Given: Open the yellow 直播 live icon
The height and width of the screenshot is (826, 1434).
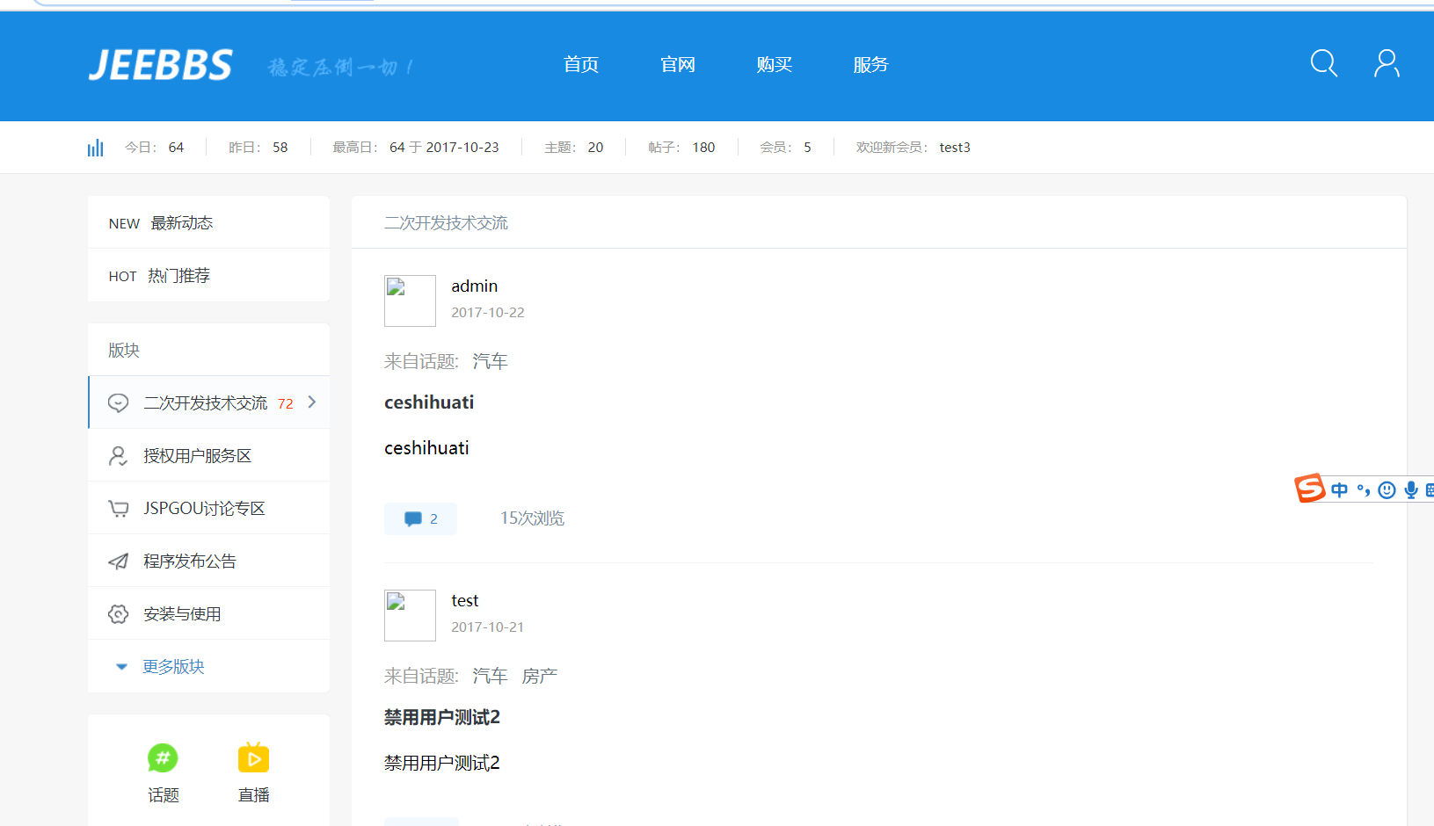Looking at the screenshot, I should tap(253, 758).
